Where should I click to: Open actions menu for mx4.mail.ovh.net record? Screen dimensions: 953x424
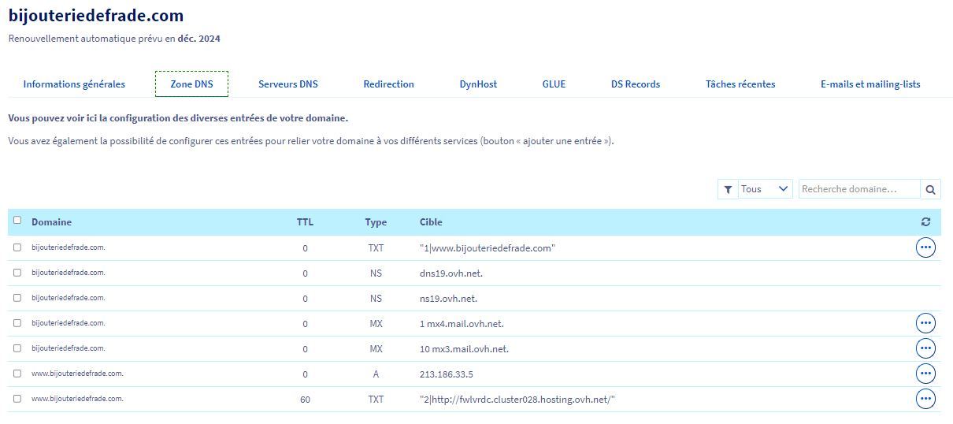(925, 323)
